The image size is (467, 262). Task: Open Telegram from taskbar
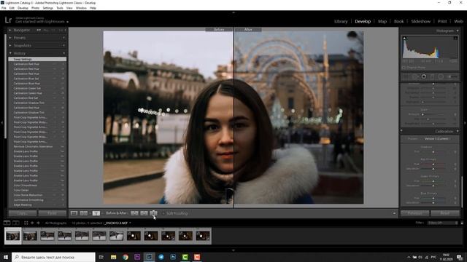tap(161, 257)
